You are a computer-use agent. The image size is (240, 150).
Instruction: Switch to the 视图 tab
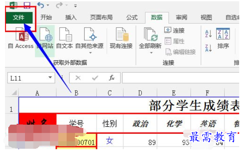pyautogui.click(x=206, y=17)
